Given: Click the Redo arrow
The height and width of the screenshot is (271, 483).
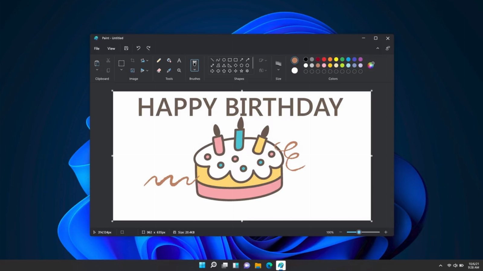Looking at the screenshot, I should (x=149, y=48).
